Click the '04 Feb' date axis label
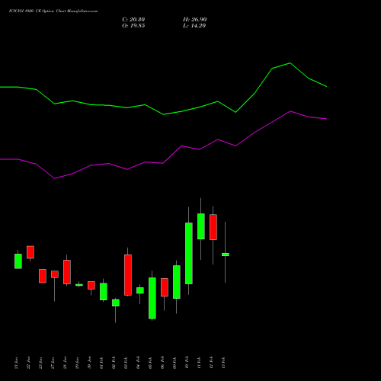Screen dimensions: 381x381 [x=139, y=363]
